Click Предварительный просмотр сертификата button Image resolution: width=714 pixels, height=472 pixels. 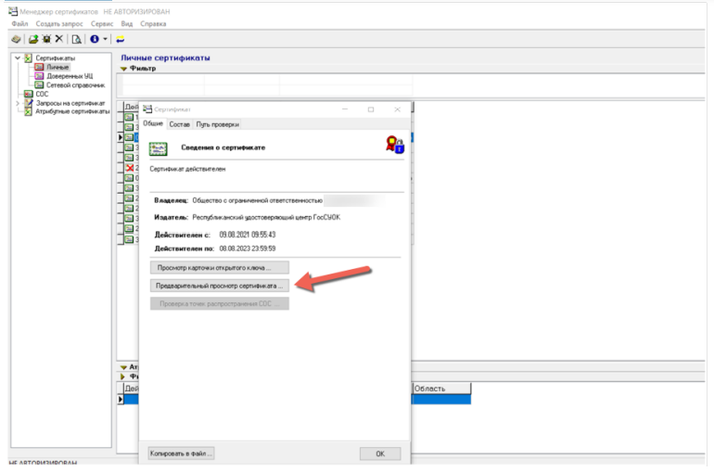(220, 286)
